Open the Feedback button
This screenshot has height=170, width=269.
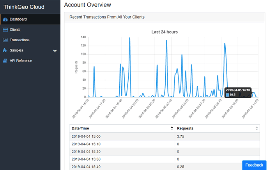coord(254,165)
